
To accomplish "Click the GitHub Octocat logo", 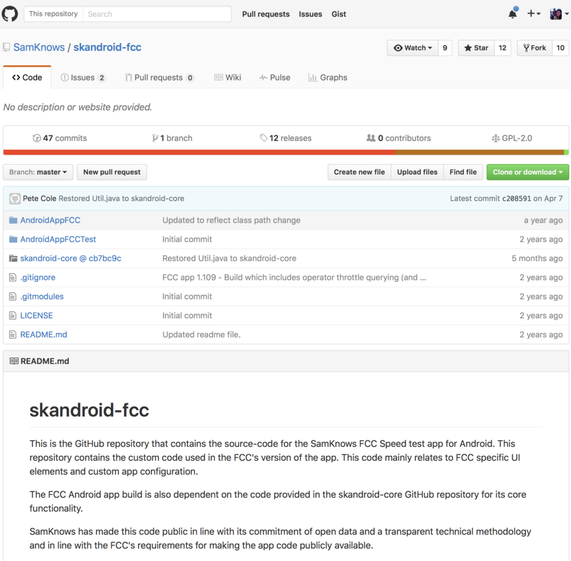I will click(10, 14).
